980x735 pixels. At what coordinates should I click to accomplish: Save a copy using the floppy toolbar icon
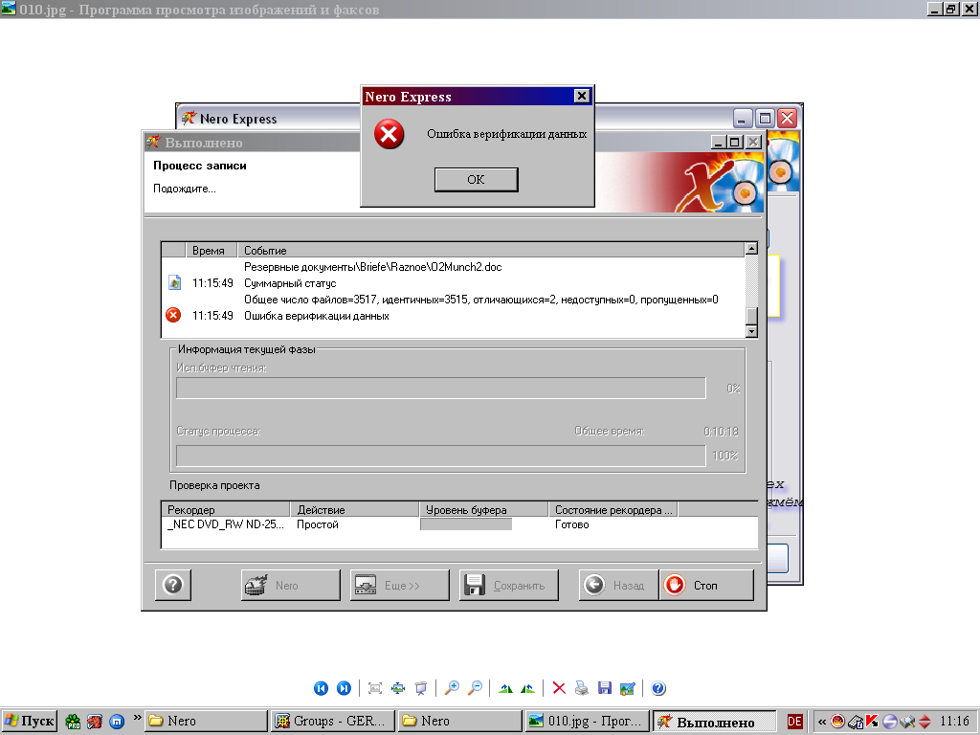[x=605, y=688]
